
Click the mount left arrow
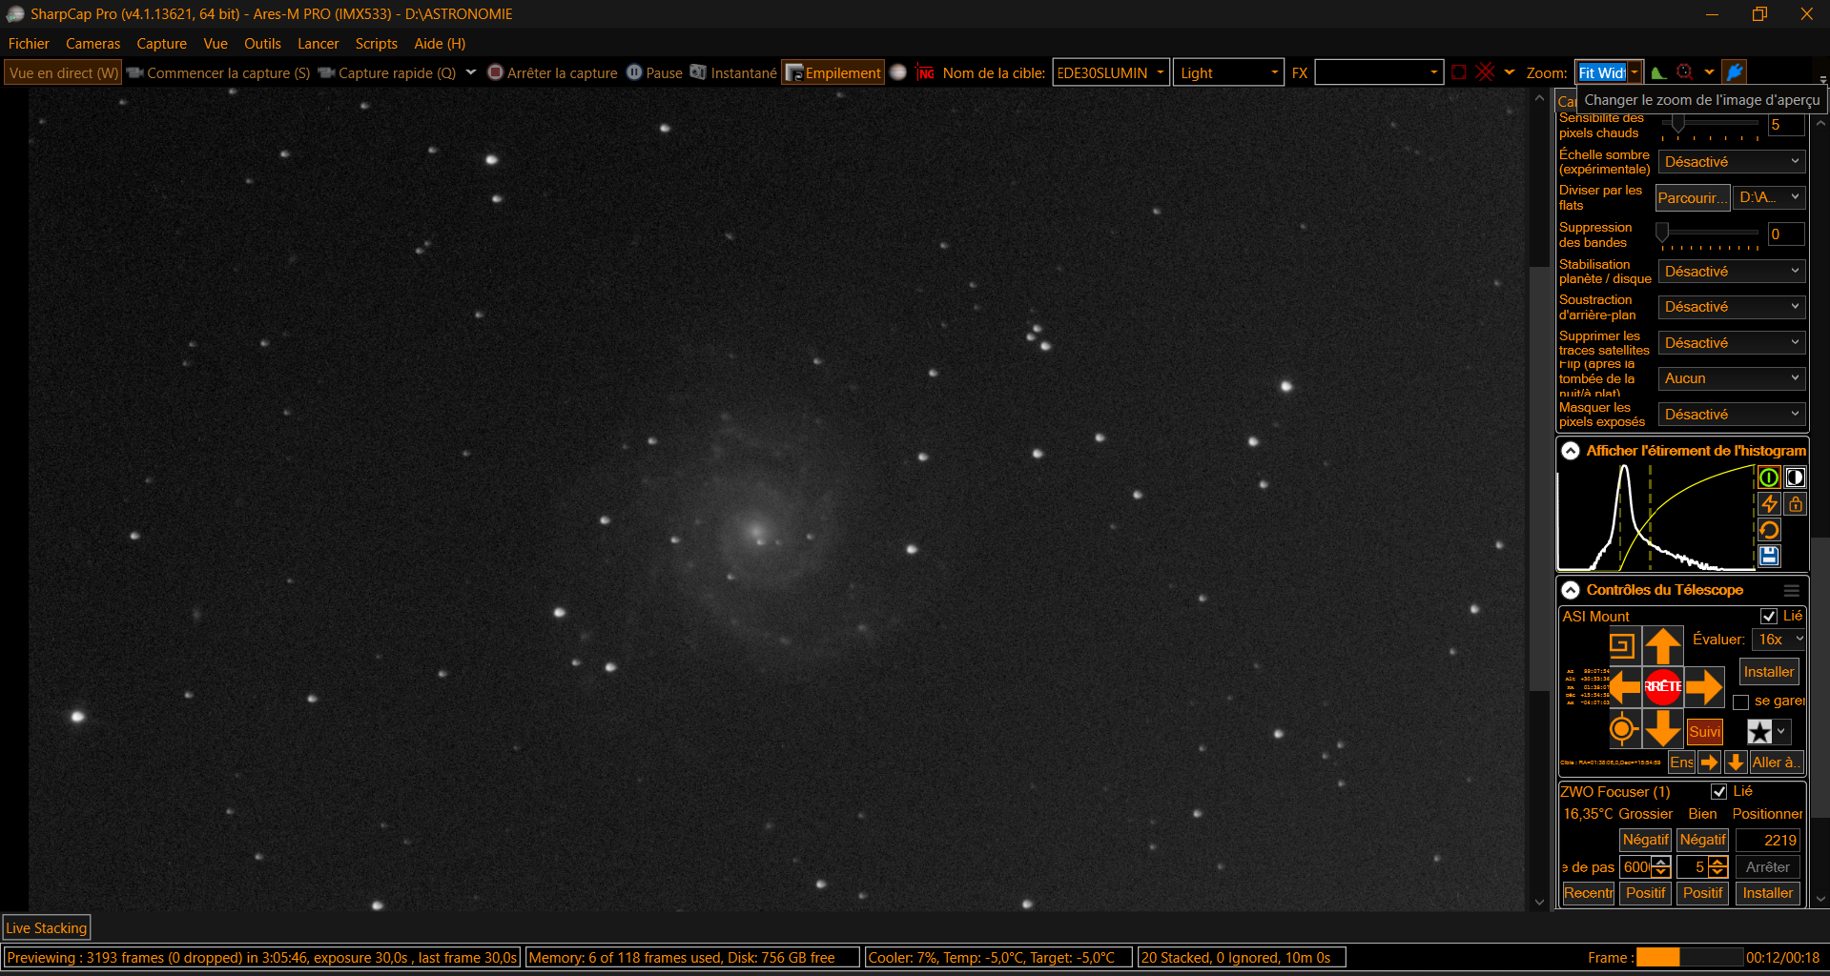pos(1625,686)
